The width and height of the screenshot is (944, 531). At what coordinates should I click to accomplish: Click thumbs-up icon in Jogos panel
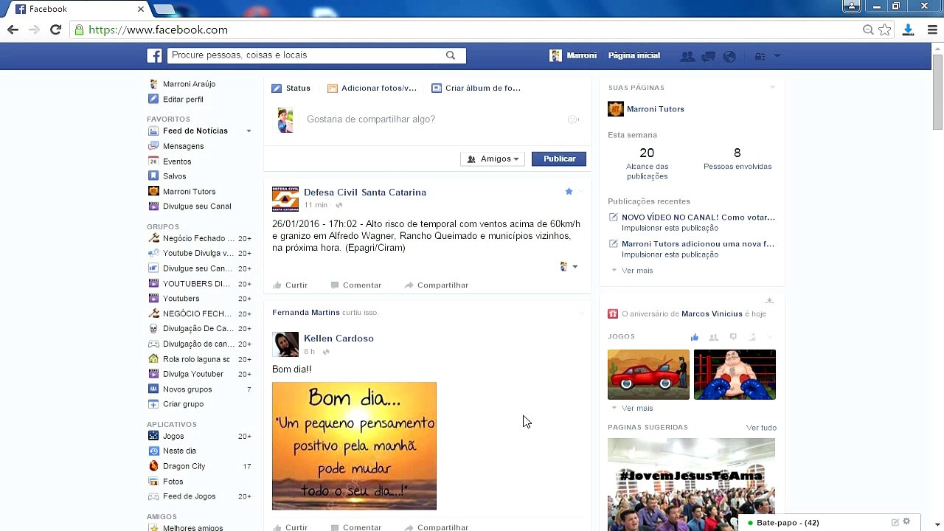[x=694, y=337]
